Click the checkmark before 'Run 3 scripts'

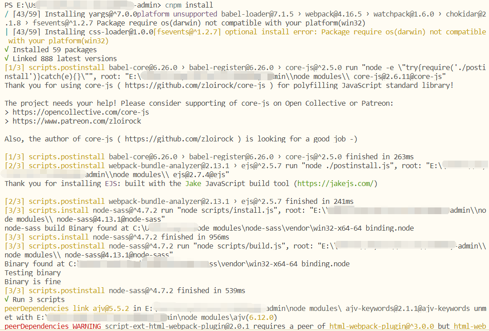coord(7,299)
